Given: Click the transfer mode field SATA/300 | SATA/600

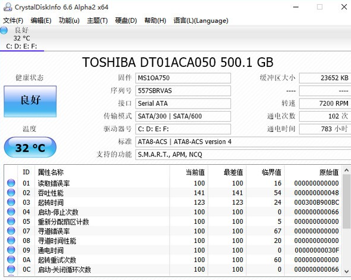Looking at the screenshot, I should (183, 116).
